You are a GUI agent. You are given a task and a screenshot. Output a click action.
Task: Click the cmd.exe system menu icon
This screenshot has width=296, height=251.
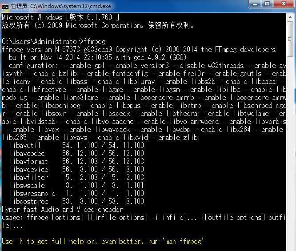click(5, 7)
